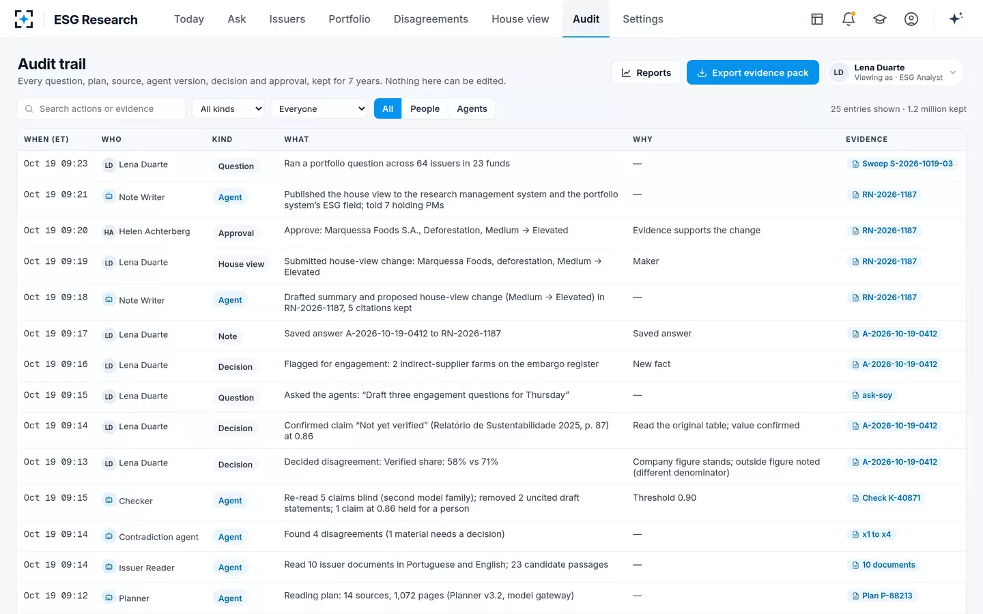Click the Check K-40871 document icon
The width and height of the screenshot is (983, 614).
pos(855,499)
